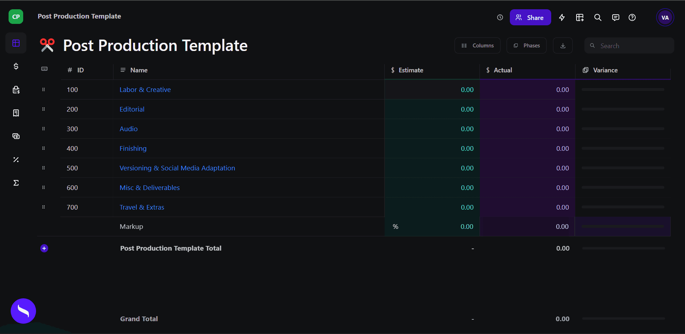Open the VA user avatar menu
Viewport: 685px width, 334px height.
(x=665, y=17)
